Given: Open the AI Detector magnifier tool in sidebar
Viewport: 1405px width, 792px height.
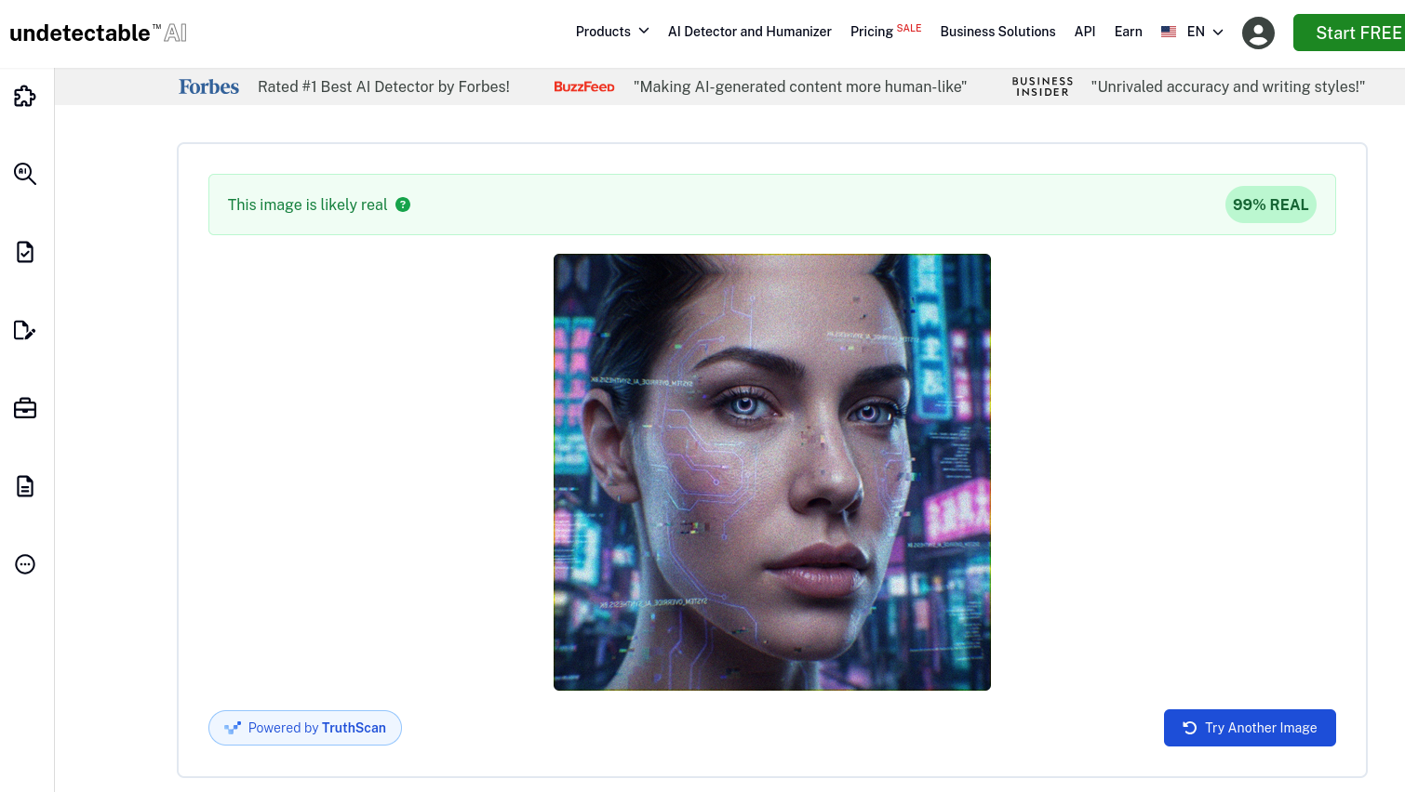Looking at the screenshot, I should tap(24, 174).
